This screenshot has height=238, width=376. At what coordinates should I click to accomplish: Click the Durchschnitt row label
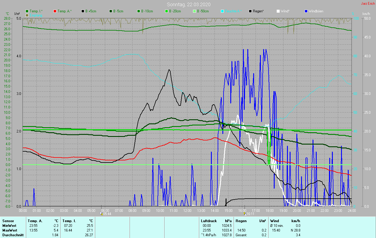[13, 235]
